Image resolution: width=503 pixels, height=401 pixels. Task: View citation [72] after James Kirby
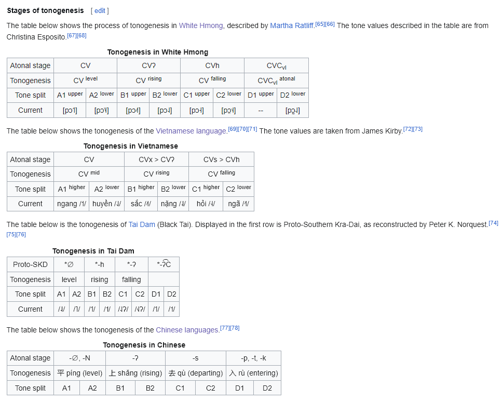click(x=407, y=129)
